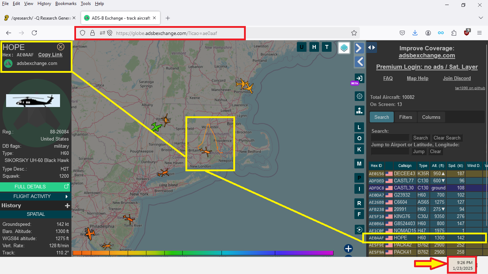The image size is (488, 274).
Task: Close the HOPE aircraft info panel
Action: [61, 47]
